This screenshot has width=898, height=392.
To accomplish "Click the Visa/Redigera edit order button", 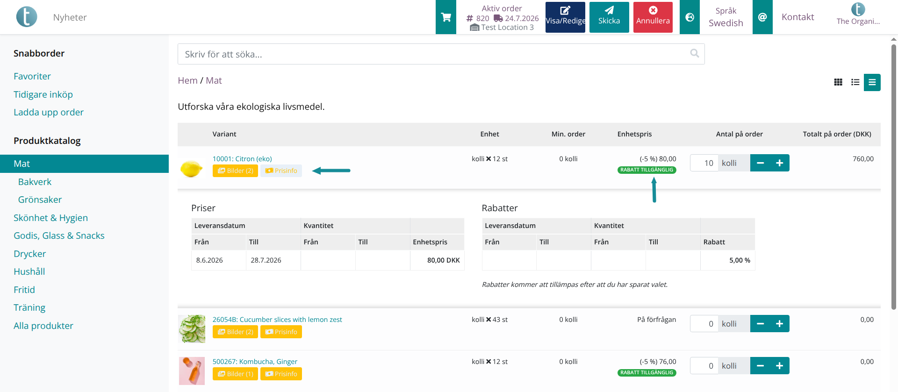I will [565, 17].
